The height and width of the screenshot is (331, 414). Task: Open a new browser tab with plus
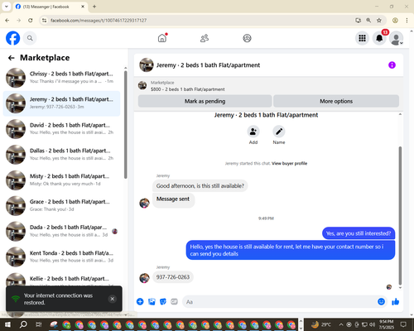[x=94, y=7]
